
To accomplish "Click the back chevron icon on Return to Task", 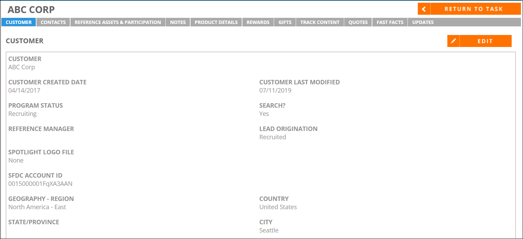I will click(424, 9).
